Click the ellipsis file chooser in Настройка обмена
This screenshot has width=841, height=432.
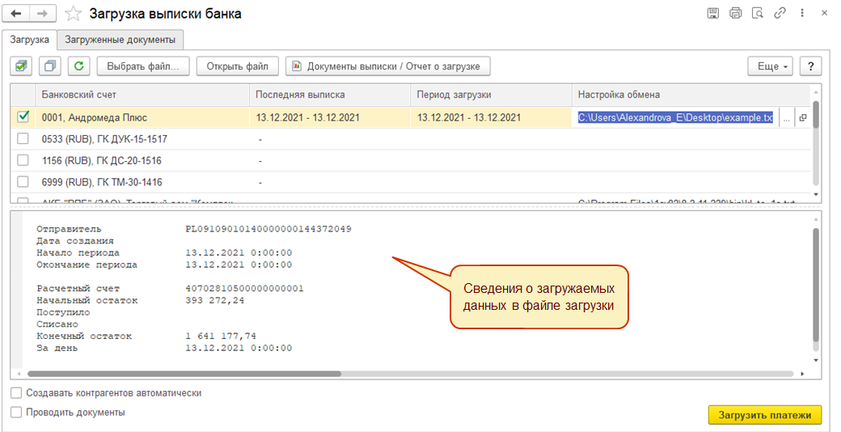pyautogui.click(x=786, y=118)
